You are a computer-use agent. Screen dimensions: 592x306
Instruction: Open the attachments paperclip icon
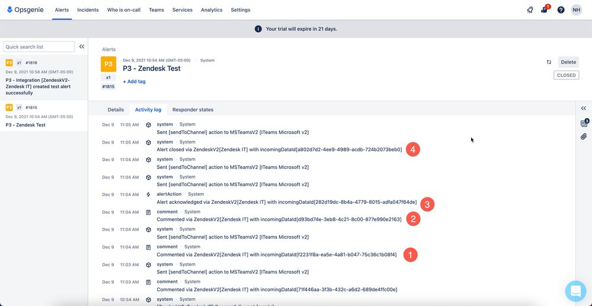click(584, 136)
